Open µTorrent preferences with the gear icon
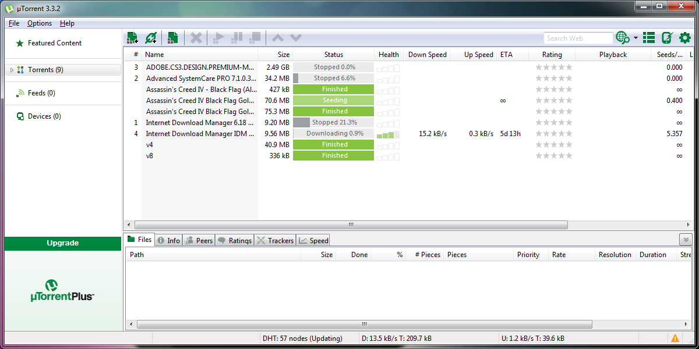This screenshot has width=699, height=349. (684, 37)
